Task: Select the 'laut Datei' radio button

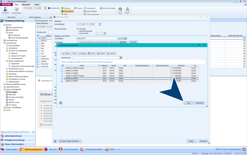Action: [78, 29]
